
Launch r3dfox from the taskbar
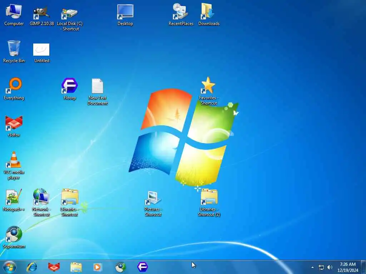(54, 267)
